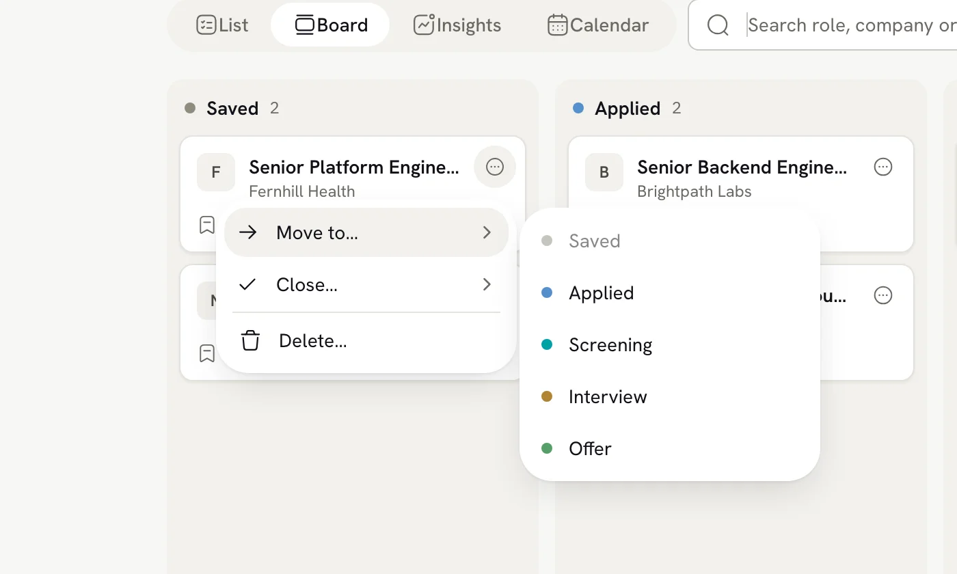Select greyed-out Saved option in the submenu

(670, 241)
